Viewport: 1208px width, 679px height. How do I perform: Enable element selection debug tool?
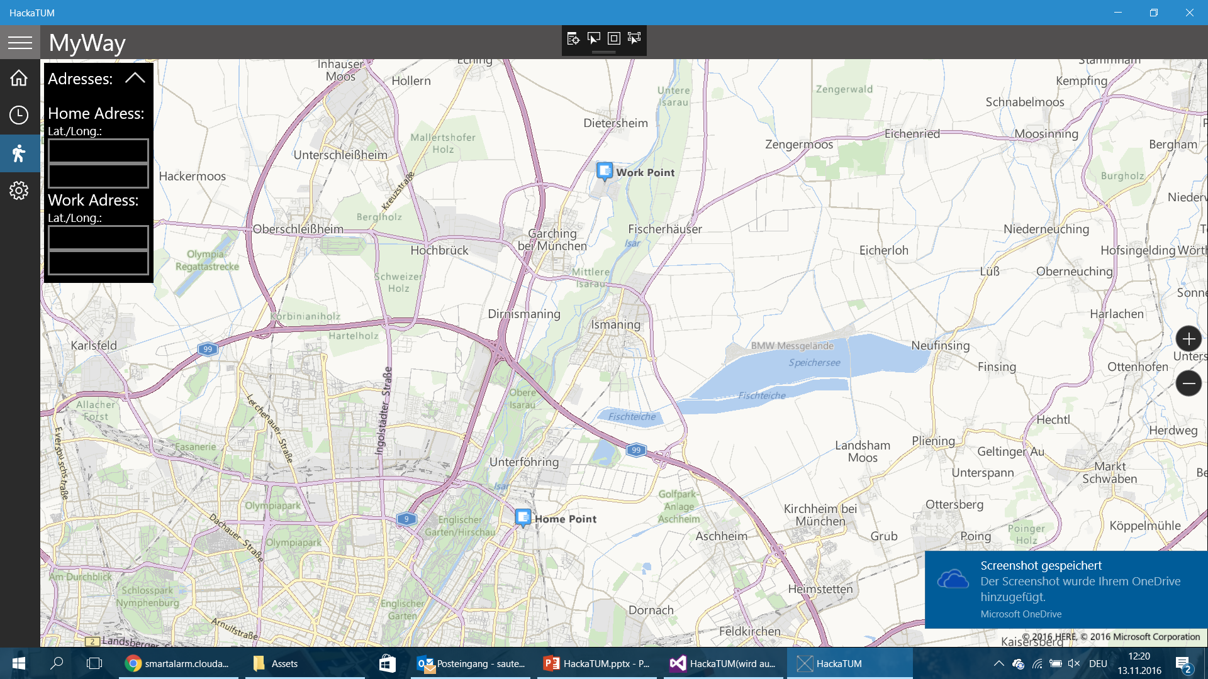(x=593, y=39)
